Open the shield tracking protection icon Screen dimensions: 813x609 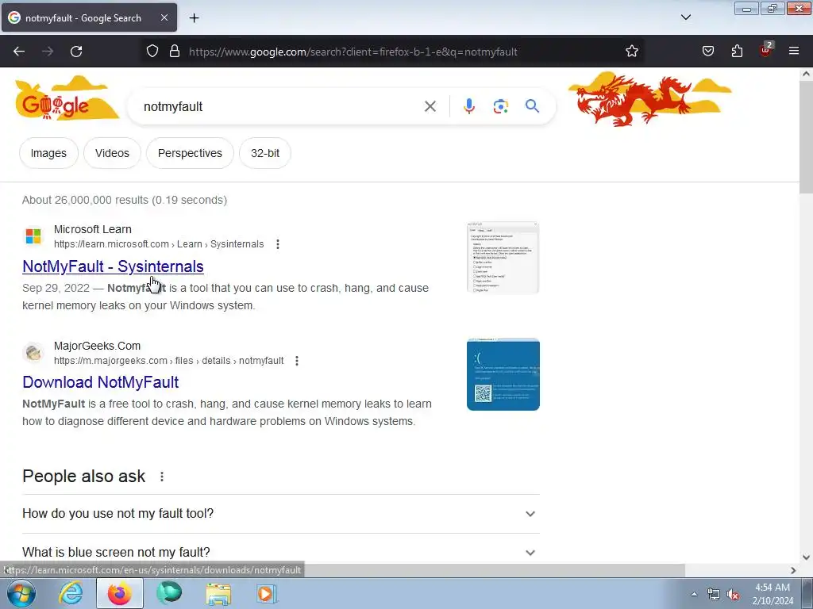(152, 52)
